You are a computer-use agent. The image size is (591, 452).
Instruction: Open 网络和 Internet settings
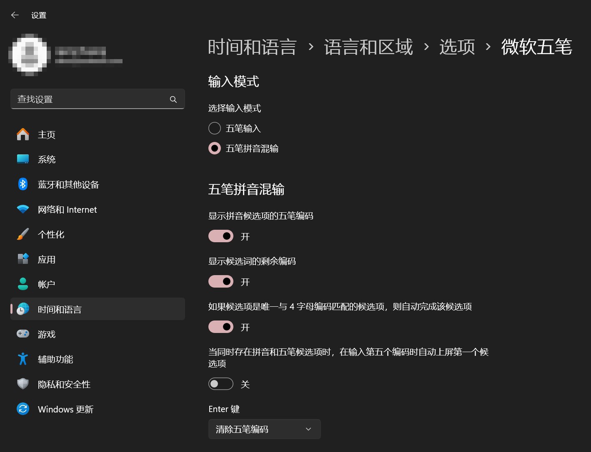coord(98,209)
